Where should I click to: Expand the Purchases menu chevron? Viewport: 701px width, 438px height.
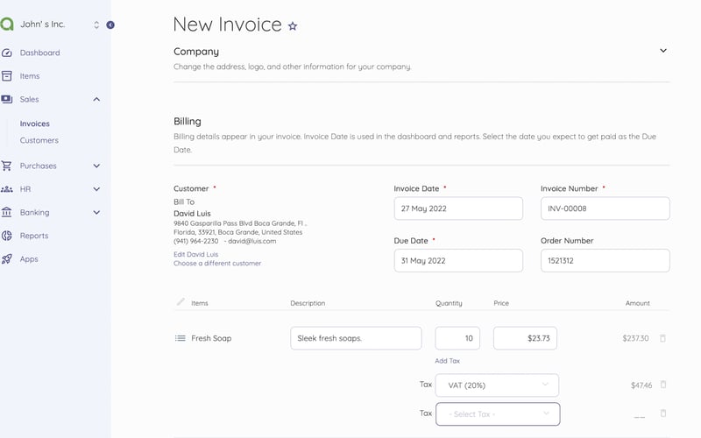(96, 166)
